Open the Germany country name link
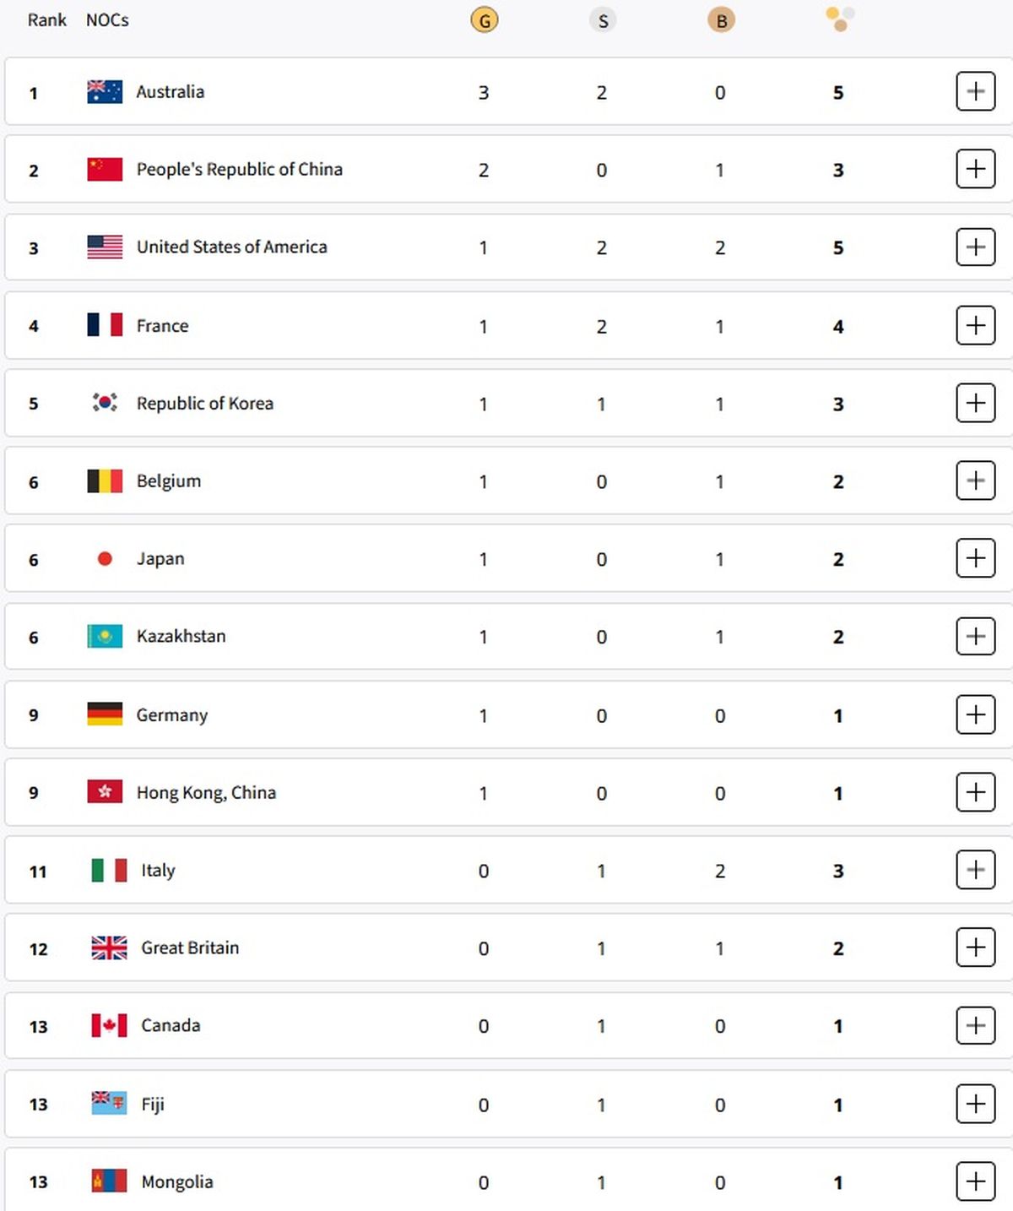The width and height of the screenshot is (1013, 1211). (x=172, y=715)
